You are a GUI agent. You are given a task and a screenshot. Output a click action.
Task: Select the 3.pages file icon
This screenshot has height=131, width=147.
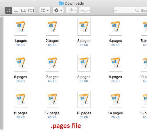(x=84, y=27)
